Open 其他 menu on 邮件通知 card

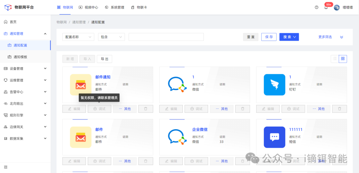point(125,109)
